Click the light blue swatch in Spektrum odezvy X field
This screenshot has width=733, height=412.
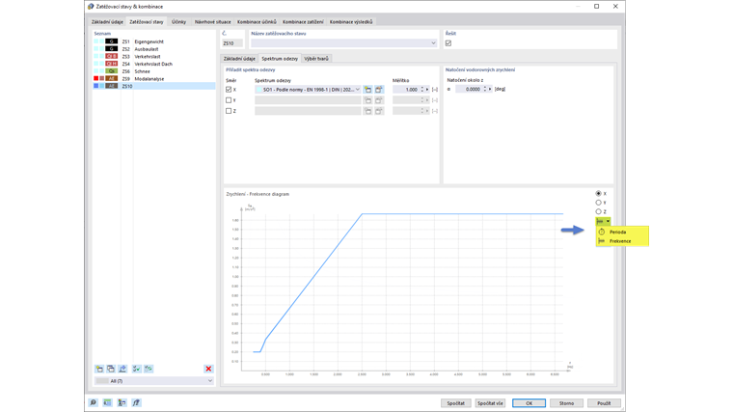[259, 90]
